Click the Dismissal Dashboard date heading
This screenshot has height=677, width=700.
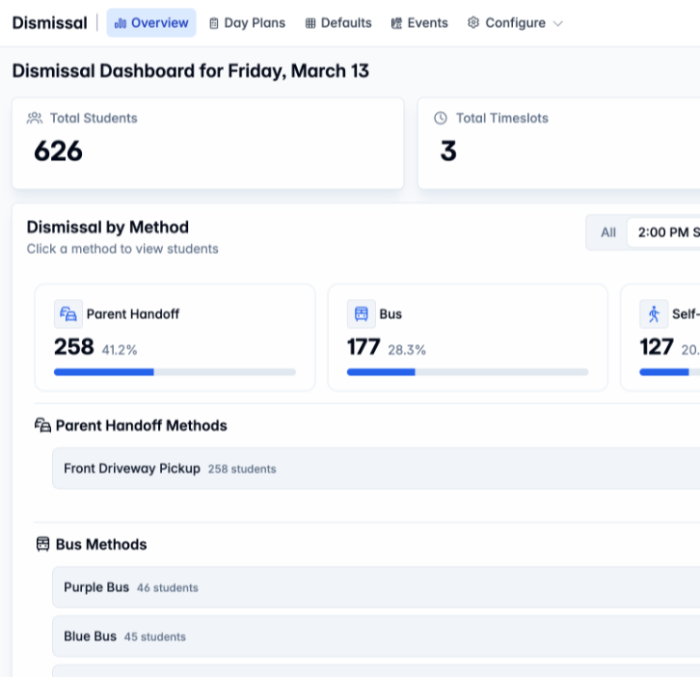coord(191,71)
